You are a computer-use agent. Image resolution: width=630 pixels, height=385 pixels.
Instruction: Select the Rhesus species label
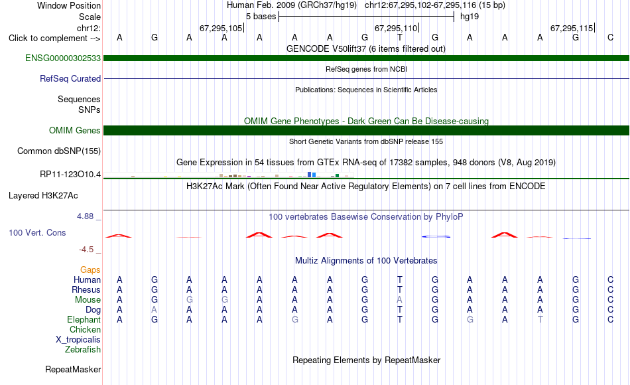[86, 289]
